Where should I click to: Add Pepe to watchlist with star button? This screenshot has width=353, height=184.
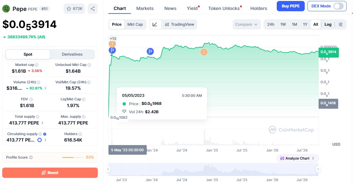(74, 9)
